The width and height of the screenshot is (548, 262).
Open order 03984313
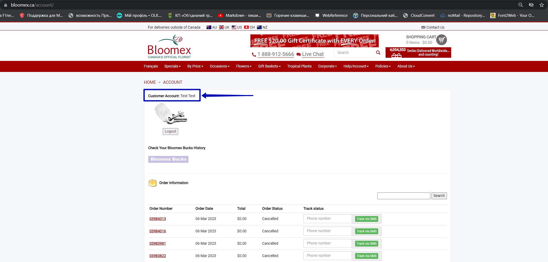point(158,219)
